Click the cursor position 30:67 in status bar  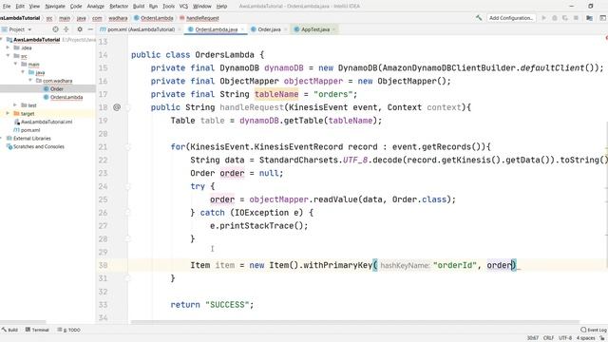pyautogui.click(x=532, y=338)
